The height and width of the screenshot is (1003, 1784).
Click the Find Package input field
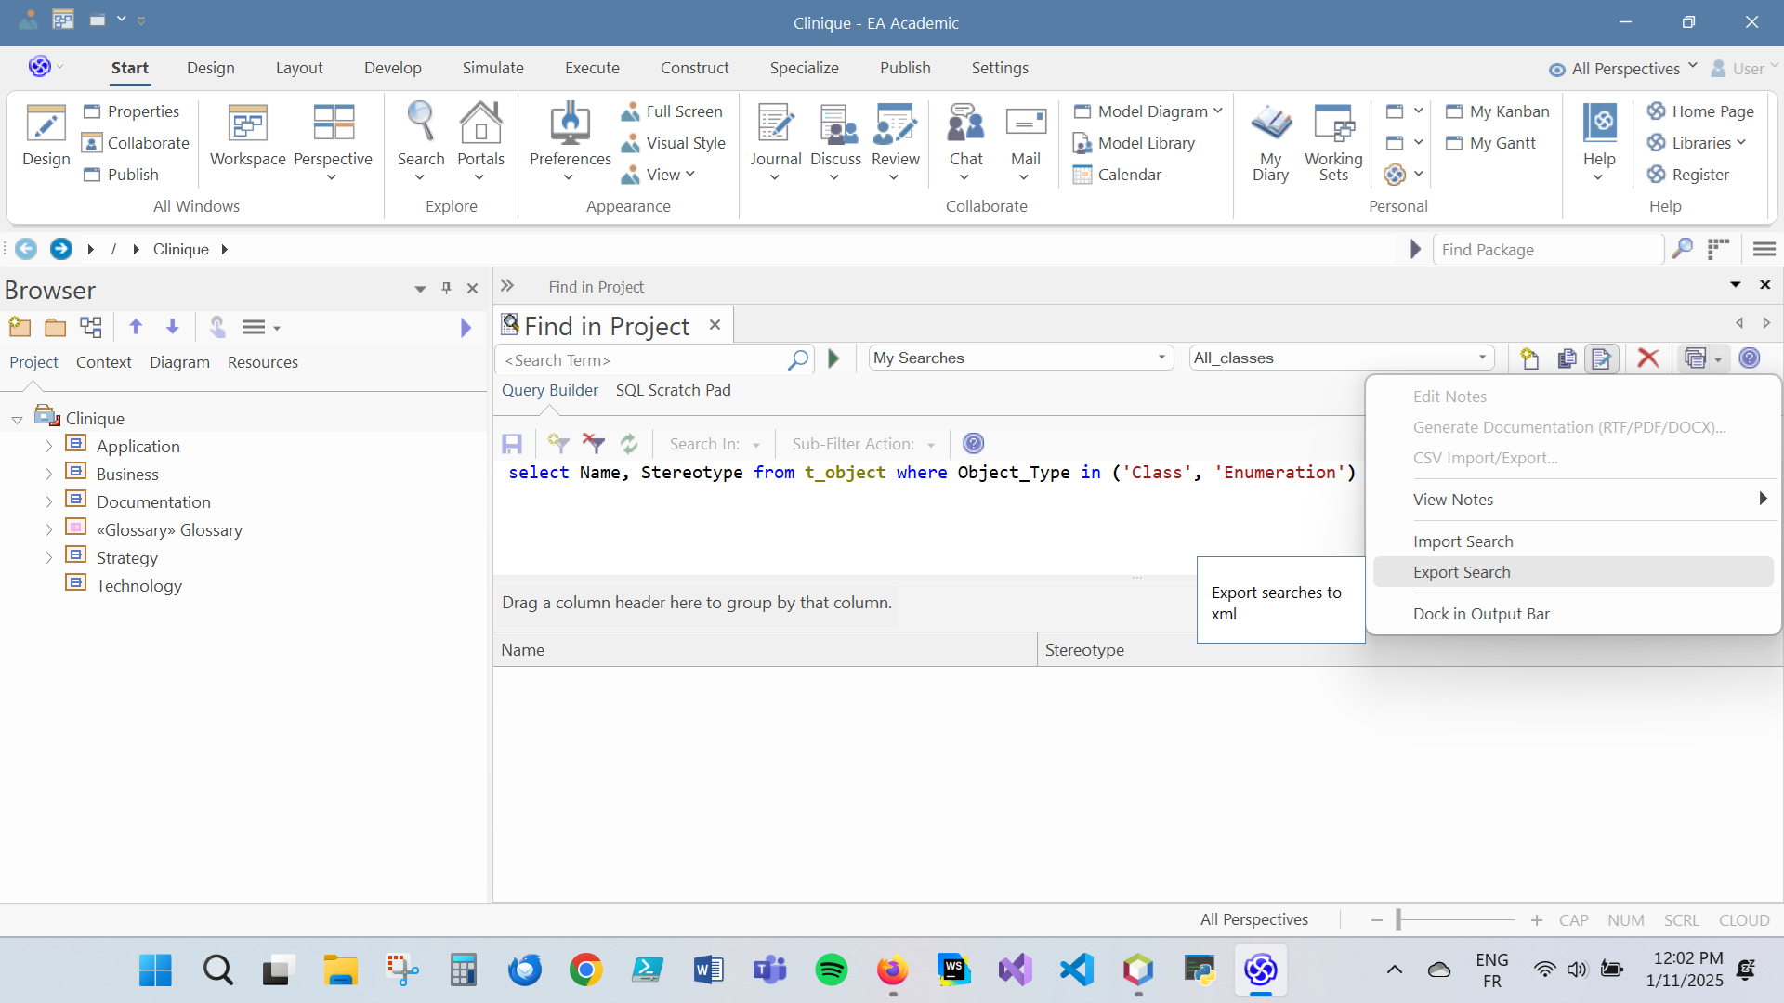[x=1548, y=250]
